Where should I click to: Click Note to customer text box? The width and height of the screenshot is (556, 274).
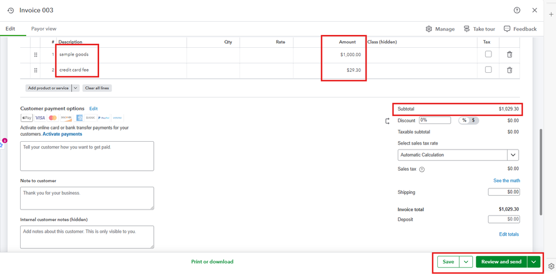tap(87, 198)
